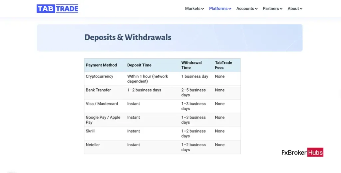Open the Platforms menu
Image resolution: width=341 pixels, height=173 pixels.
(220, 9)
